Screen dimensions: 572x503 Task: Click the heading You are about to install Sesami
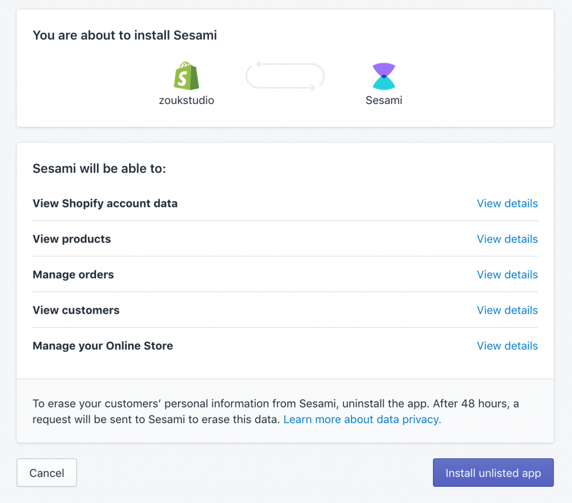click(x=125, y=35)
